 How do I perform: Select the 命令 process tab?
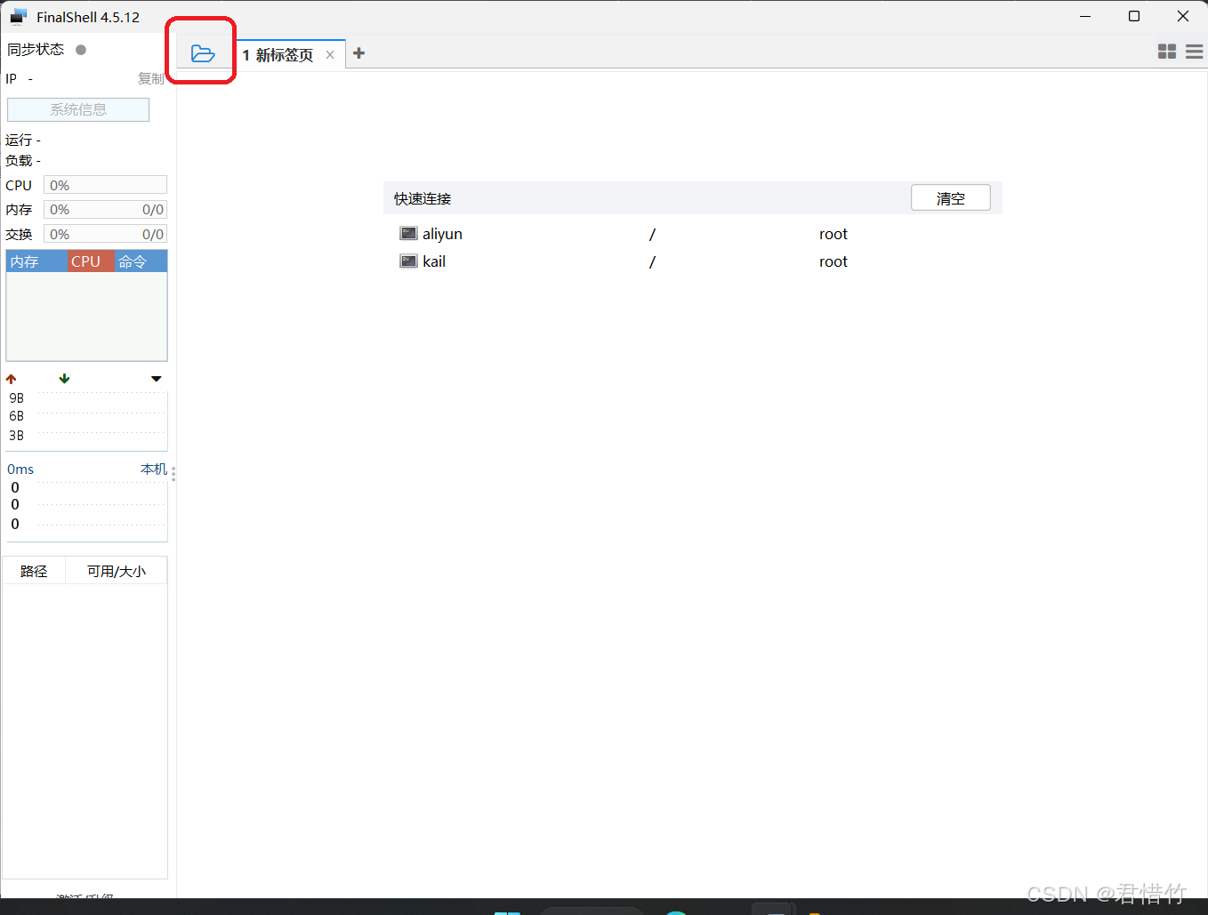[141, 261]
